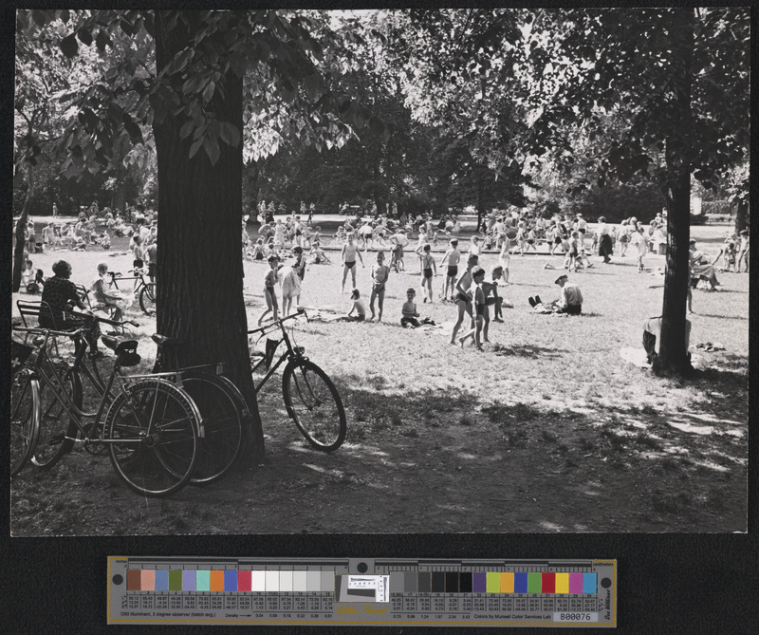Click the purple patch near patch 22
The image size is (759, 635).
(x=479, y=580)
